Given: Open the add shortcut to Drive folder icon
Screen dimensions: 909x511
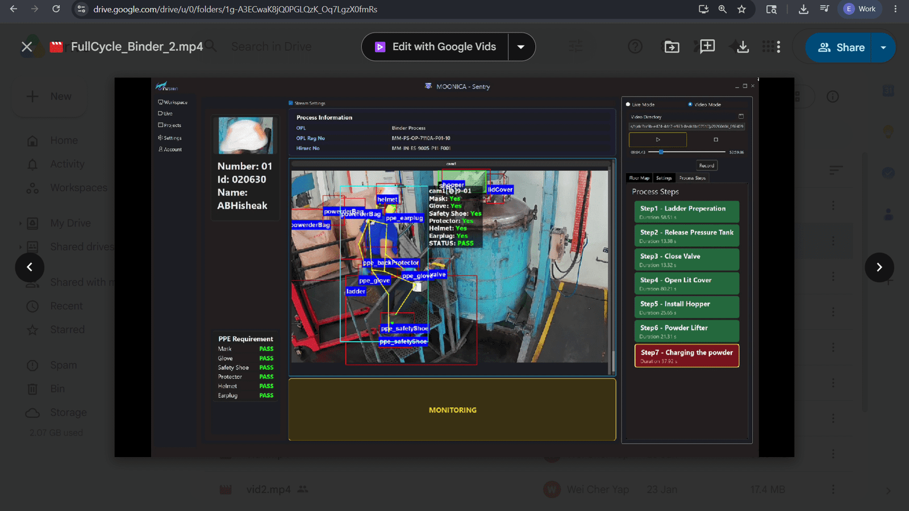Looking at the screenshot, I should click(672, 47).
